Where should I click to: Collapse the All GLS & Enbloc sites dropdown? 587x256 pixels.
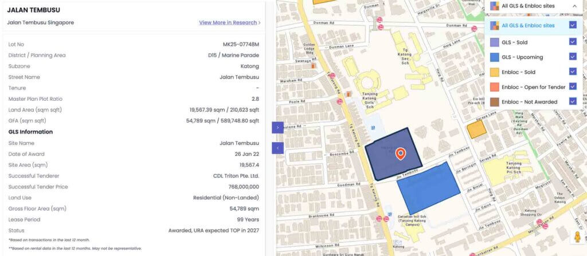574,6
